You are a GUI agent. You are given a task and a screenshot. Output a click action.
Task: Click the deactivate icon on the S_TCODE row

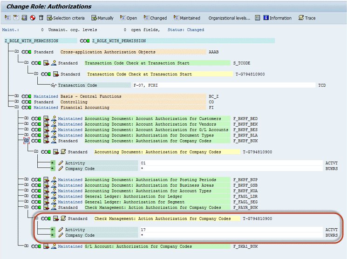click(x=47, y=63)
